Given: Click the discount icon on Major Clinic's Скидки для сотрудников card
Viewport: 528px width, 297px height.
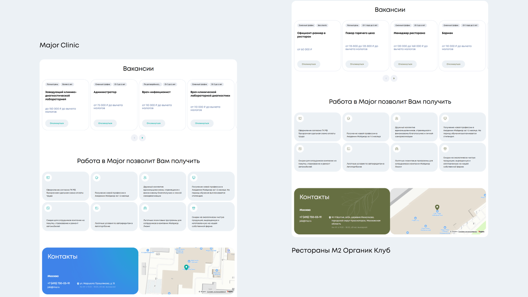Looking at the screenshot, I should (48, 208).
